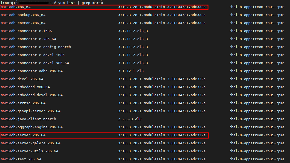Click the 'yum list | grep maria' command text
The image size is (290, 163).
point(81,3)
